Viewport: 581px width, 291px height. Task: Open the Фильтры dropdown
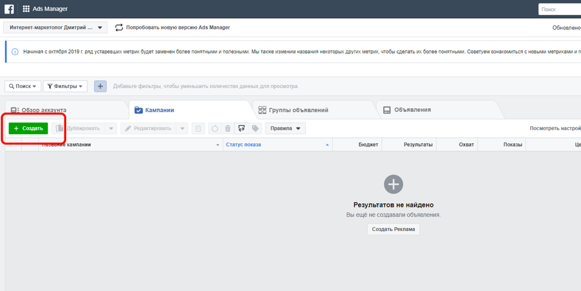(65, 87)
